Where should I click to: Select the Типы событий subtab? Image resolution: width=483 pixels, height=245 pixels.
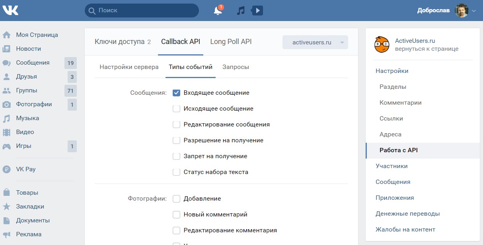coord(191,67)
